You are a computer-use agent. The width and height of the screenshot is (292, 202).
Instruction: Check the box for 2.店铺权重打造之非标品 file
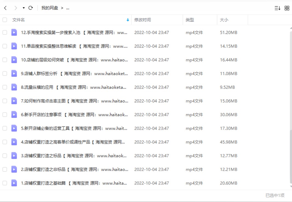[x=5, y=169]
